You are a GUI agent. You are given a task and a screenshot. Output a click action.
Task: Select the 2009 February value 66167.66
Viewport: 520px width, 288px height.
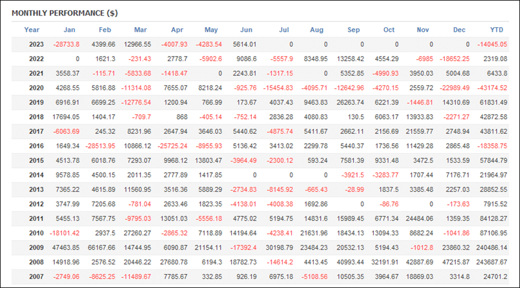click(x=102, y=248)
